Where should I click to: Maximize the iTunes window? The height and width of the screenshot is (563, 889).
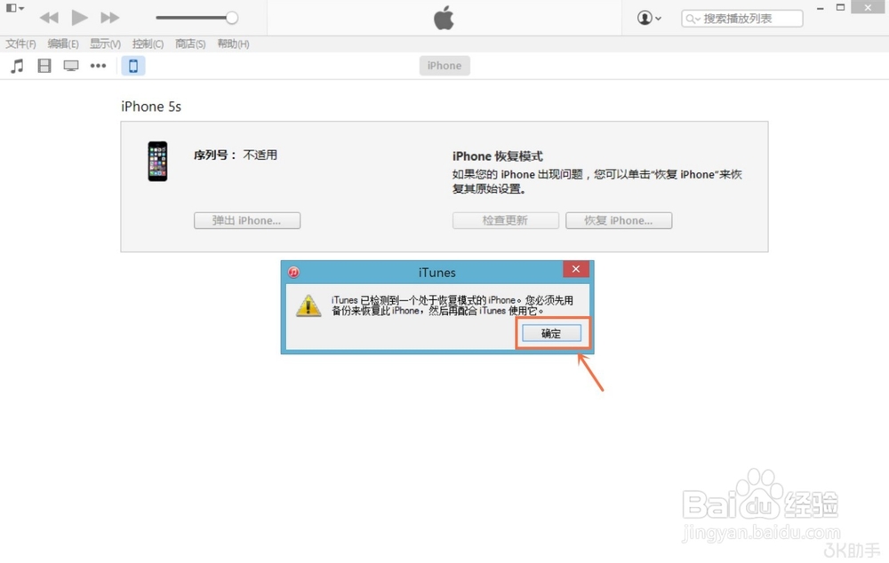(841, 7)
